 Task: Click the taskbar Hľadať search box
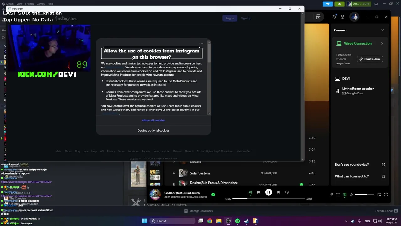[172, 221]
